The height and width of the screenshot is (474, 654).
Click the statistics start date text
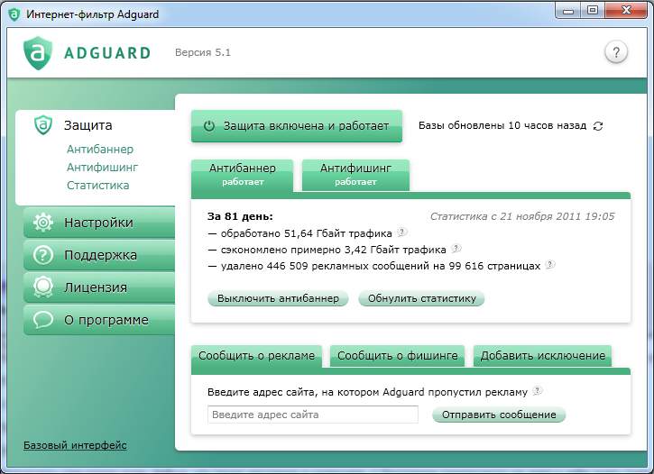pos(522,216)
